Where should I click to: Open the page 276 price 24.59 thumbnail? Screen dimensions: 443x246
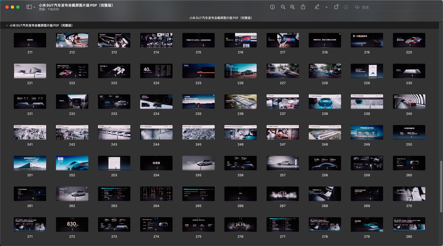[241, 224]
